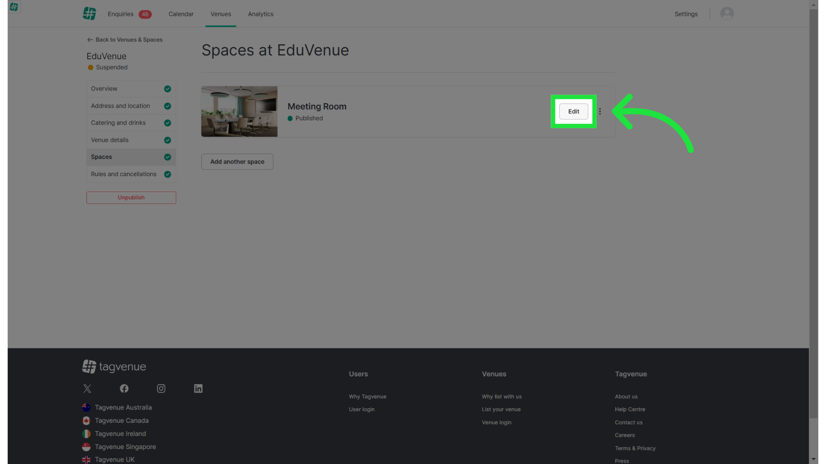Open Tagvenue Ireland link

[120, 434]
